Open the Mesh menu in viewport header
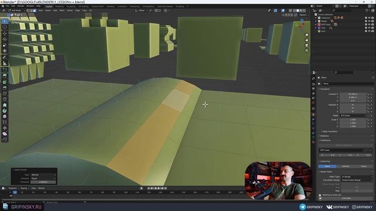The width and height of the screenshot is (376, 211). (x=62, y=11)
